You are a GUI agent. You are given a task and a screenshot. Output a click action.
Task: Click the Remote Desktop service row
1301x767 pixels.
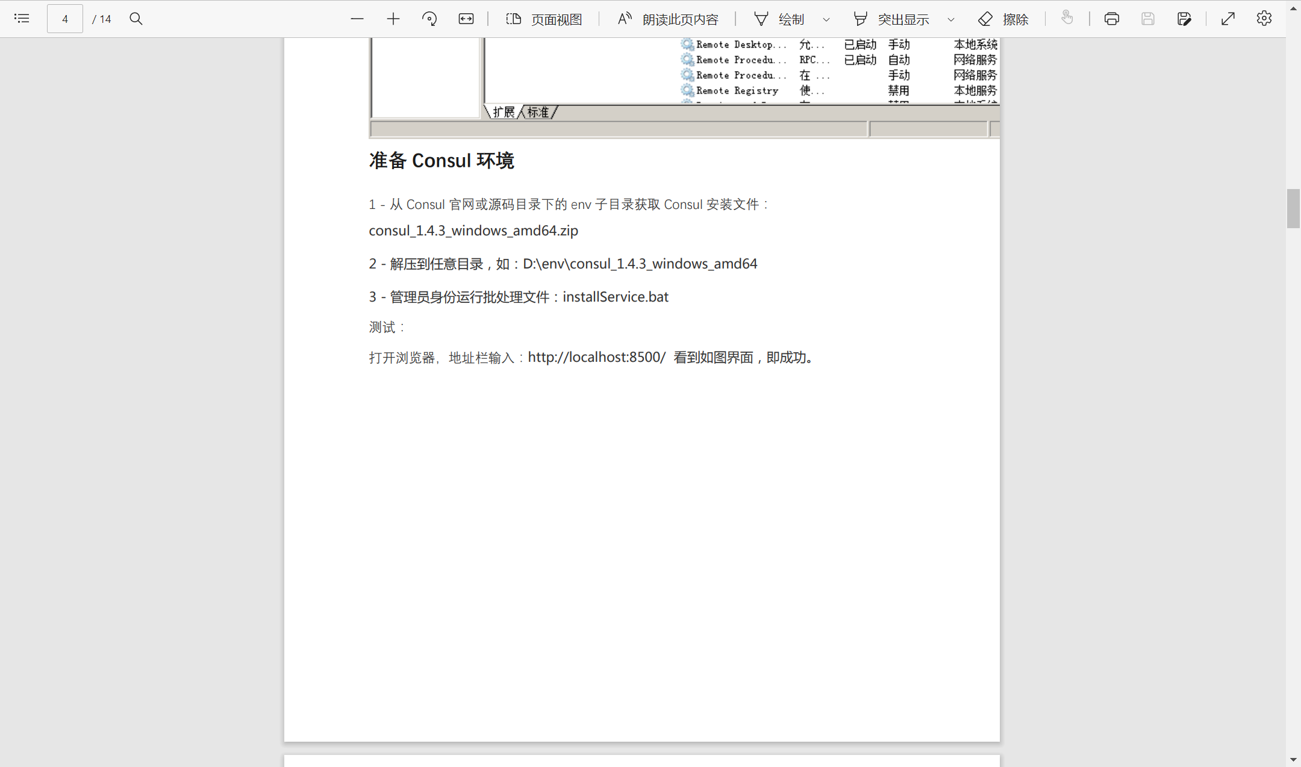click(x=839, y=45)
